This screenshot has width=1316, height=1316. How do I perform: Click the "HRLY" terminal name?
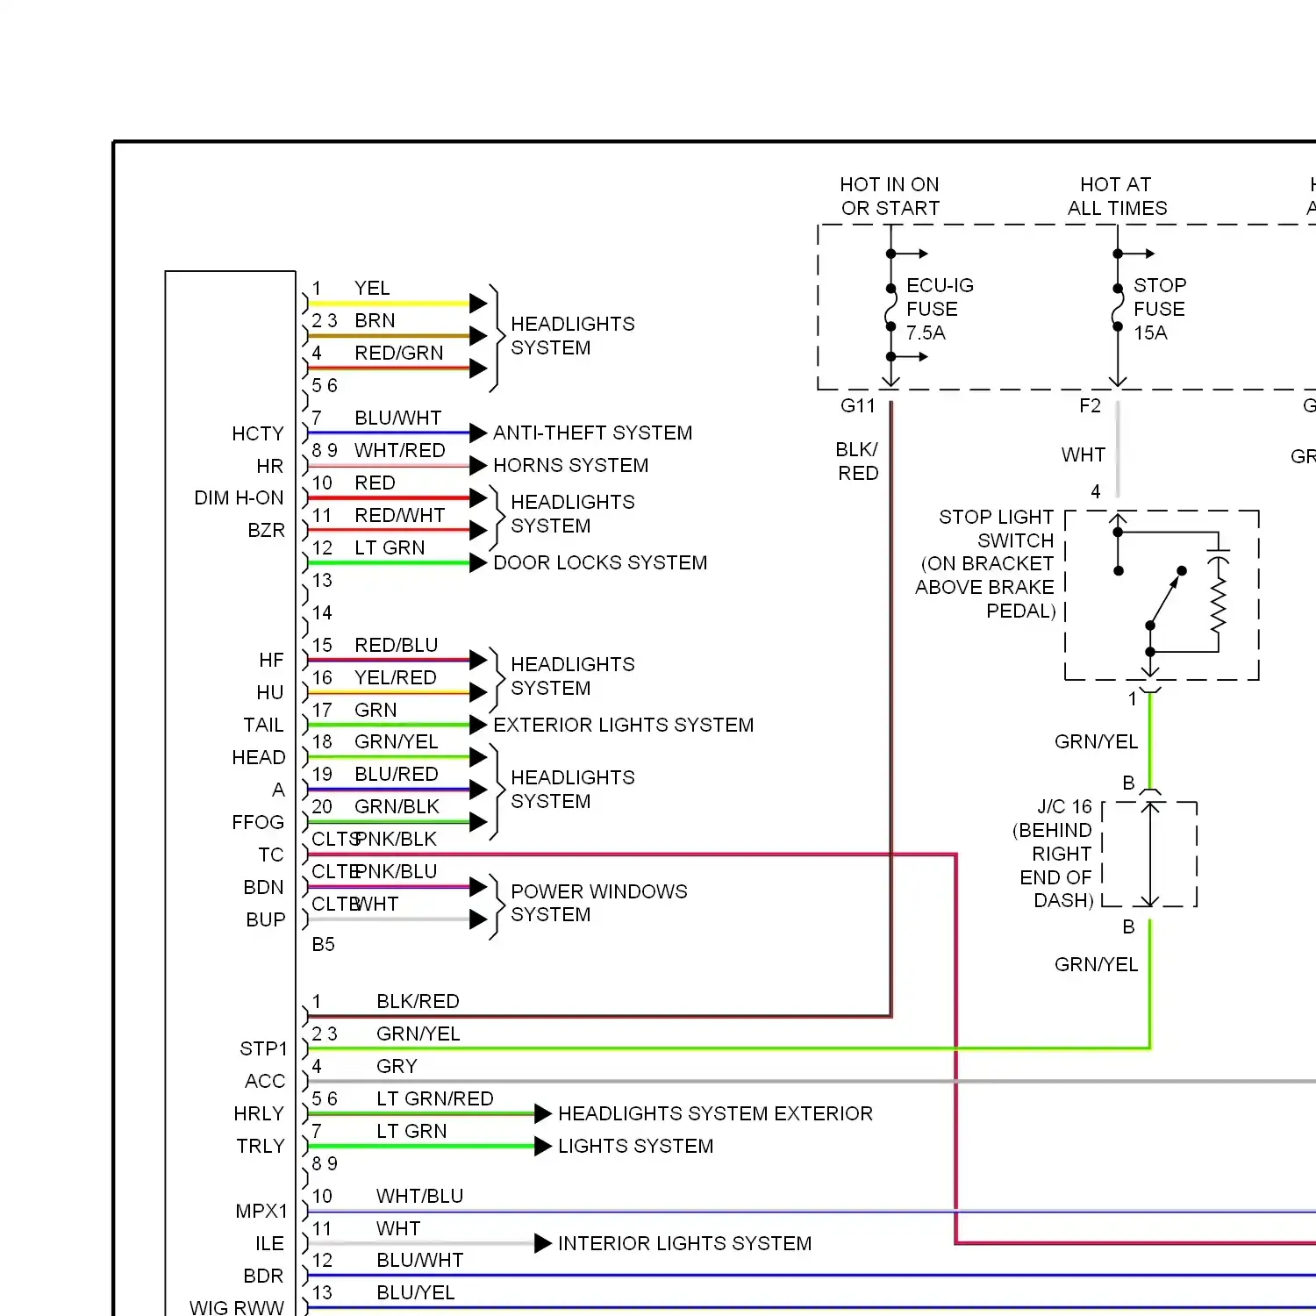pyautogui.click(x=259, y=1114)
